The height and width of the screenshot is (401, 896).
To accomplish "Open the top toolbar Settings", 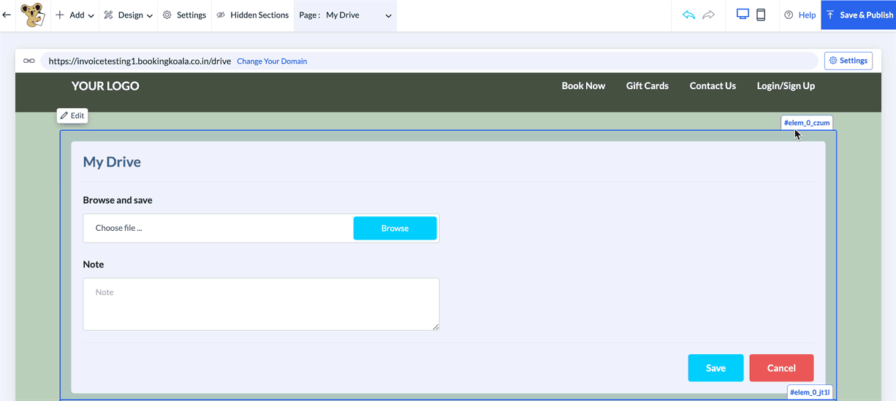I will coord(184,15).
